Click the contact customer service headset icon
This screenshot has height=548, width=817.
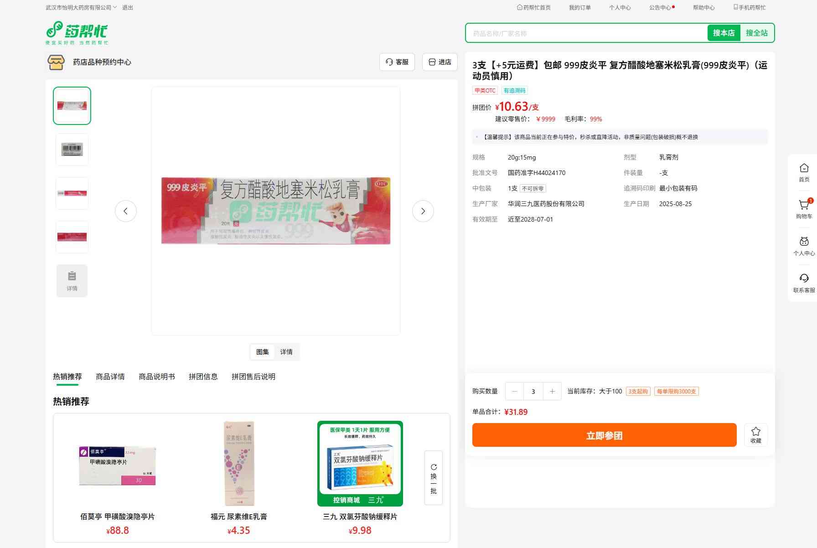804,279
